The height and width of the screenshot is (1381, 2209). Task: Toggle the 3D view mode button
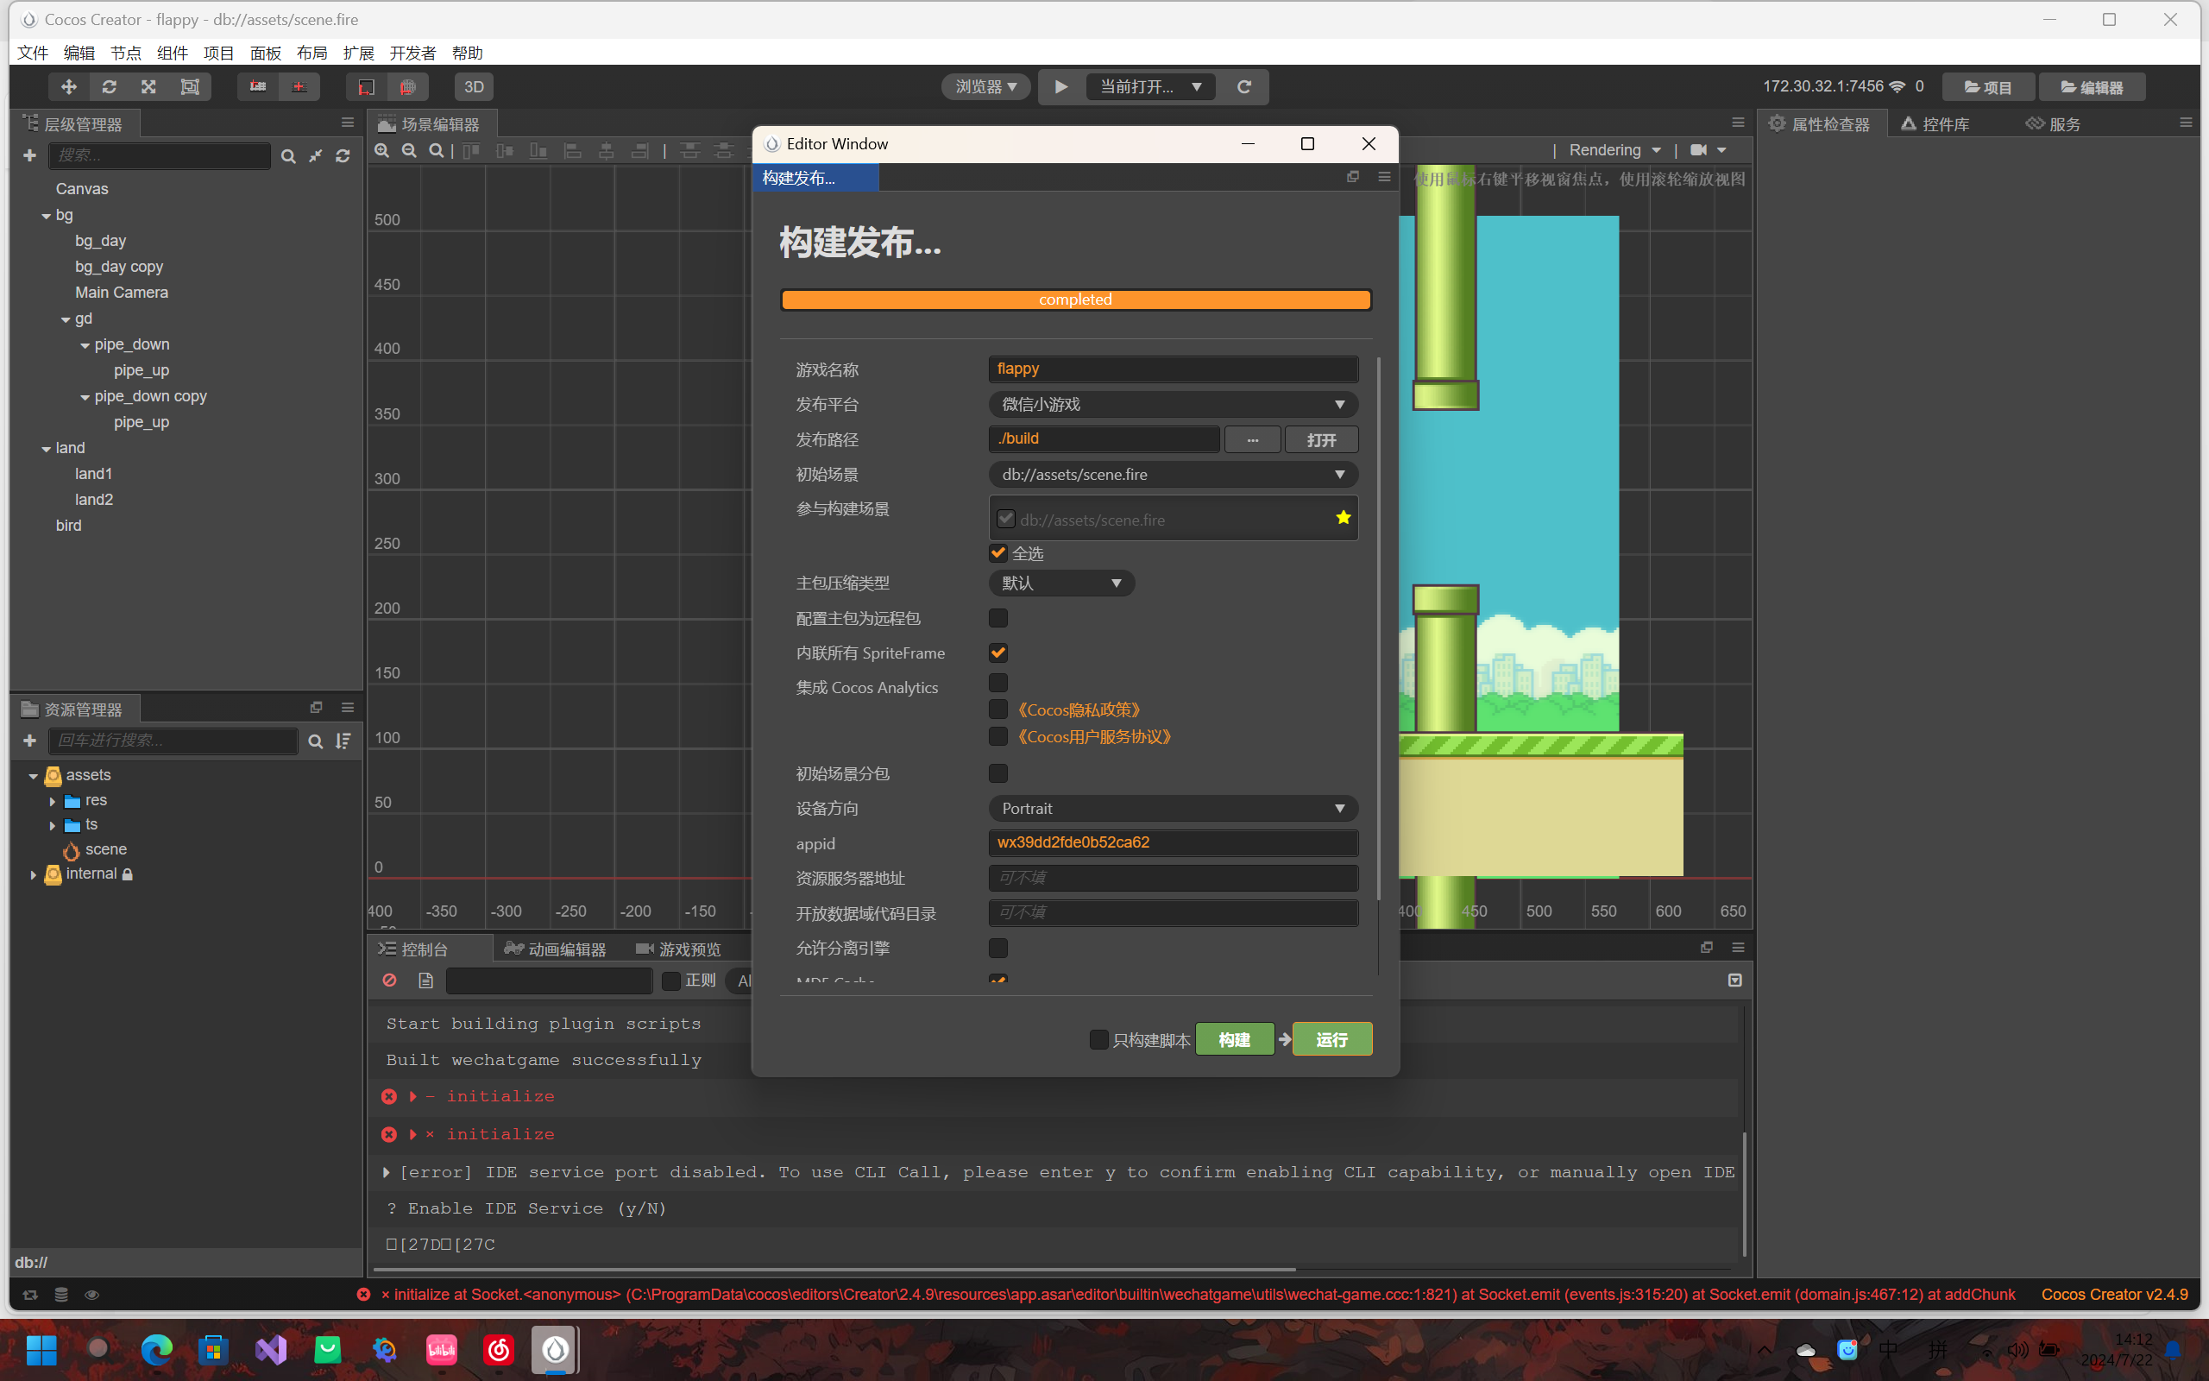pos(474,87)
